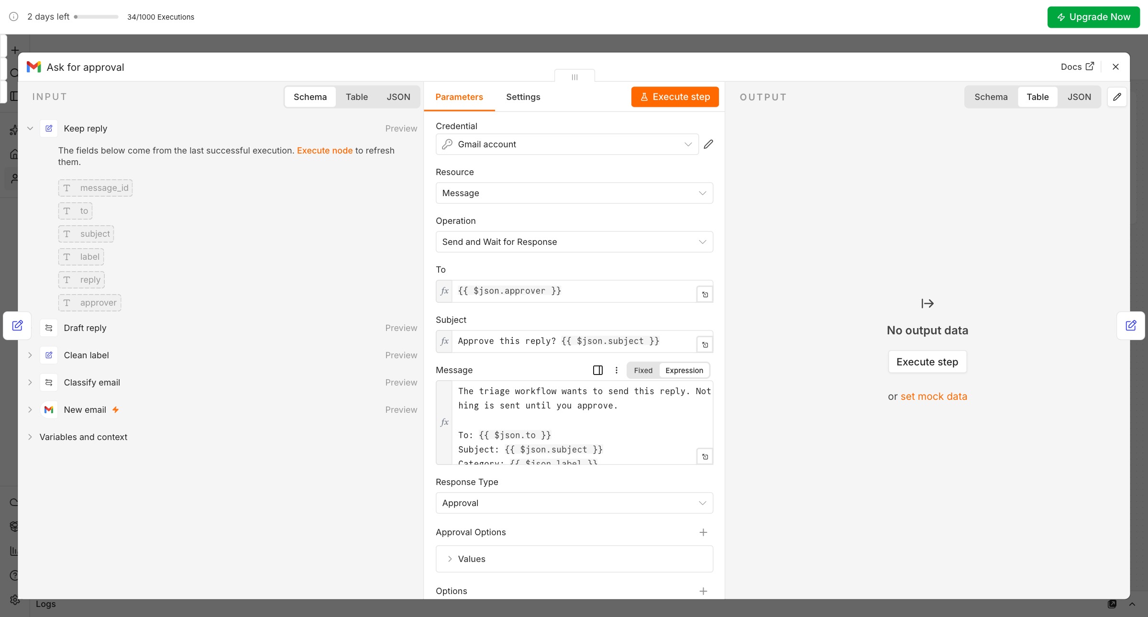1148x617 pixels.
Task: Add an Approval Options item with plus icon
Action: coord(703,532)
